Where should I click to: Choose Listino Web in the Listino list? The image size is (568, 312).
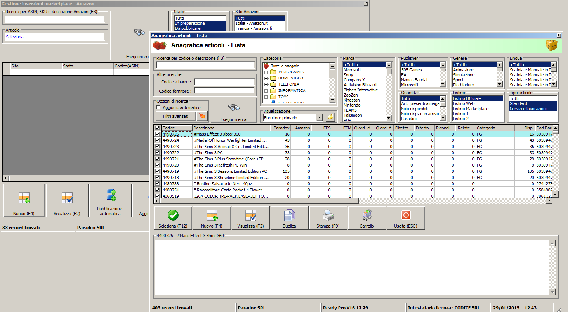tap(464, 103)
